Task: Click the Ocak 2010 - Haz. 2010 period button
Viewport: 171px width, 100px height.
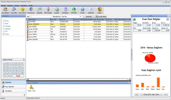Action: [x=151, y=94]
